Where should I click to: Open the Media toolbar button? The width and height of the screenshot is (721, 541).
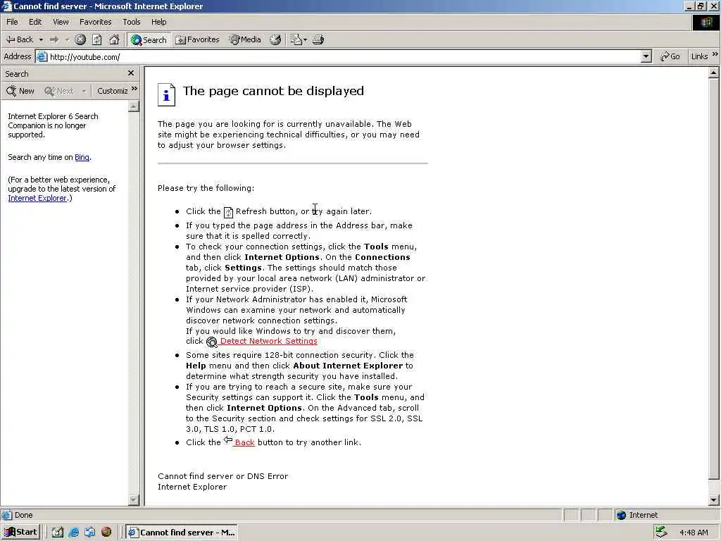(245, 39)
